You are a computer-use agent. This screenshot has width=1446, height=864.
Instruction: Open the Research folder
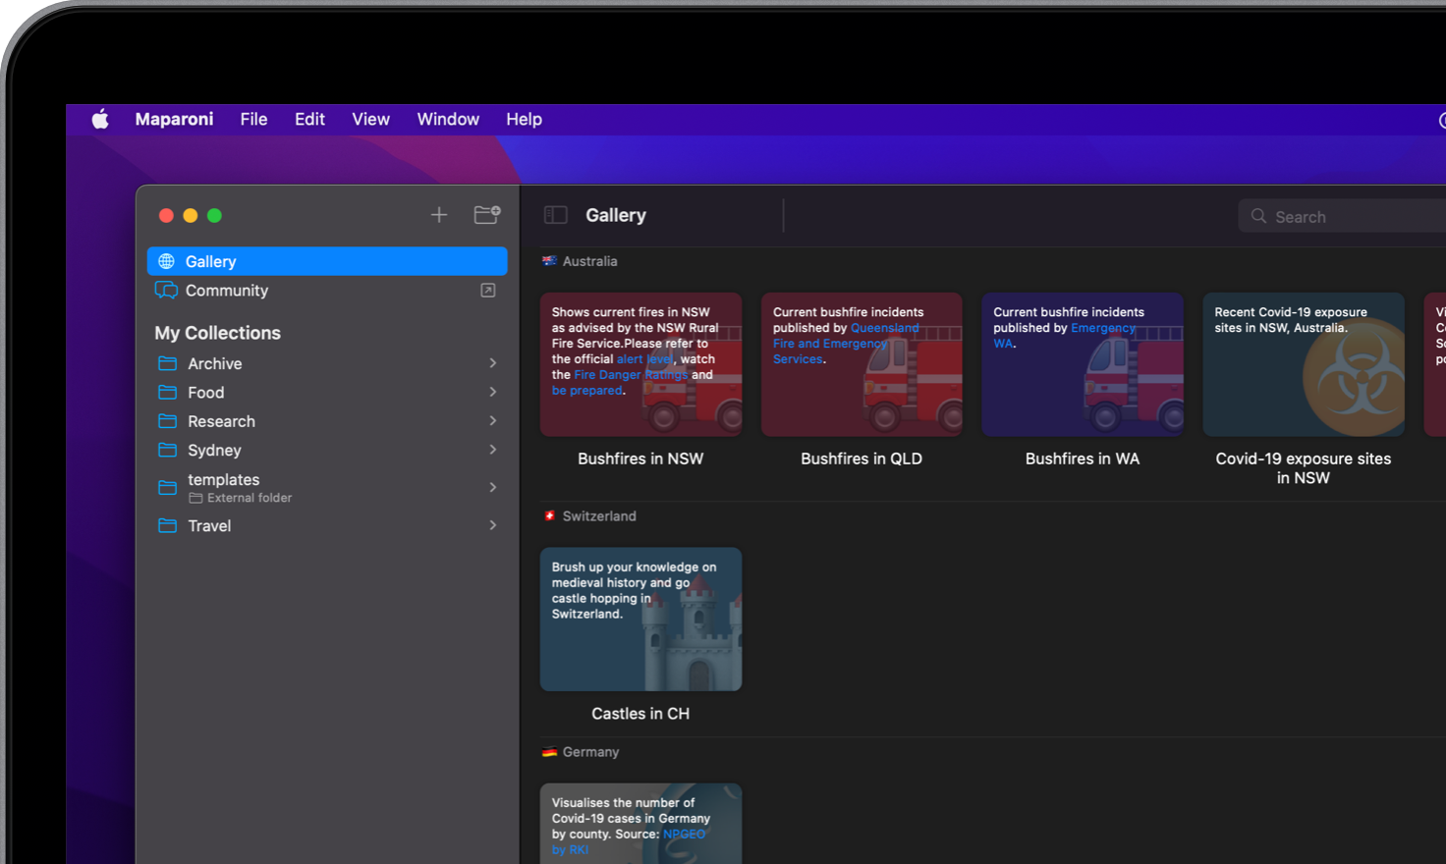327,421
